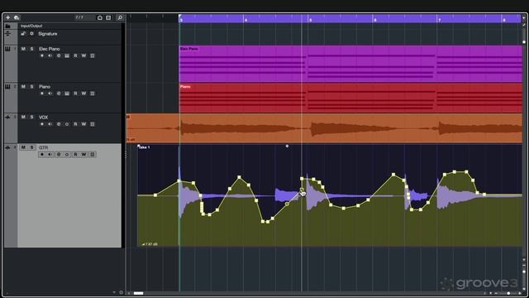Solo the Elec Piano track
This screenshot has width=529, height=298.
coord(31,49)
